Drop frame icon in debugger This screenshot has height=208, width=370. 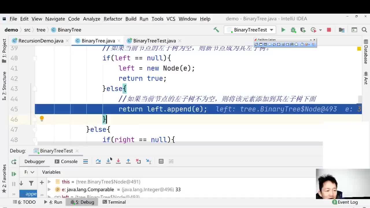tap(138, 161)
